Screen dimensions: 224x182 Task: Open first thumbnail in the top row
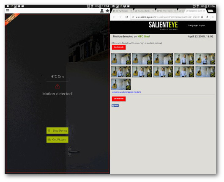121,59
